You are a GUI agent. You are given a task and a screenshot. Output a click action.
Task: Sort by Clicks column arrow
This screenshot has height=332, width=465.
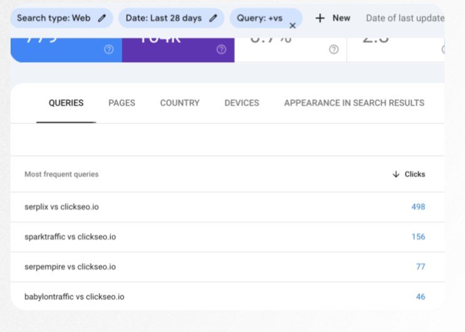pyautogui.click(x=396, y=174)
